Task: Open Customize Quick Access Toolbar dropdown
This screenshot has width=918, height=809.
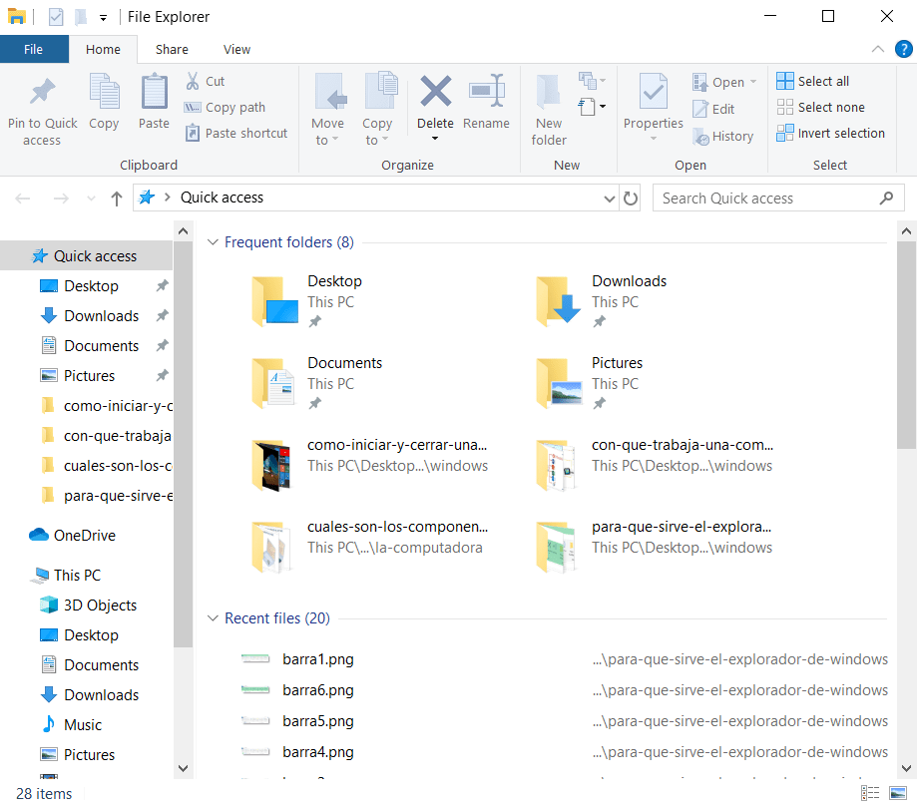Action: 103,18
